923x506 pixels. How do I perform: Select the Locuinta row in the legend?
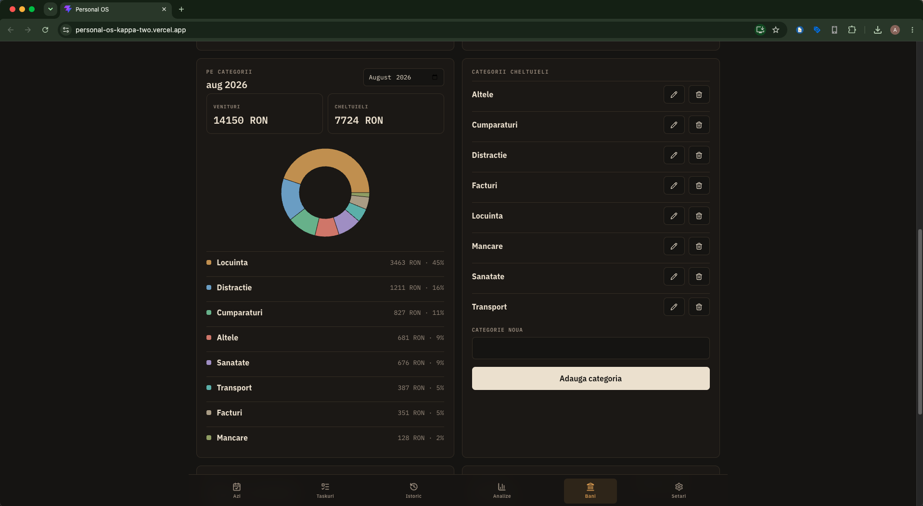325,262
